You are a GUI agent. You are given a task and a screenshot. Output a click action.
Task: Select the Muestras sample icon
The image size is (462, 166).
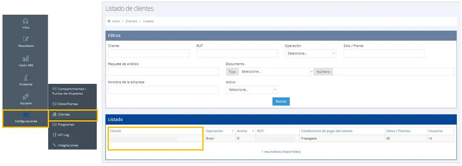click(x=26, y=78)
